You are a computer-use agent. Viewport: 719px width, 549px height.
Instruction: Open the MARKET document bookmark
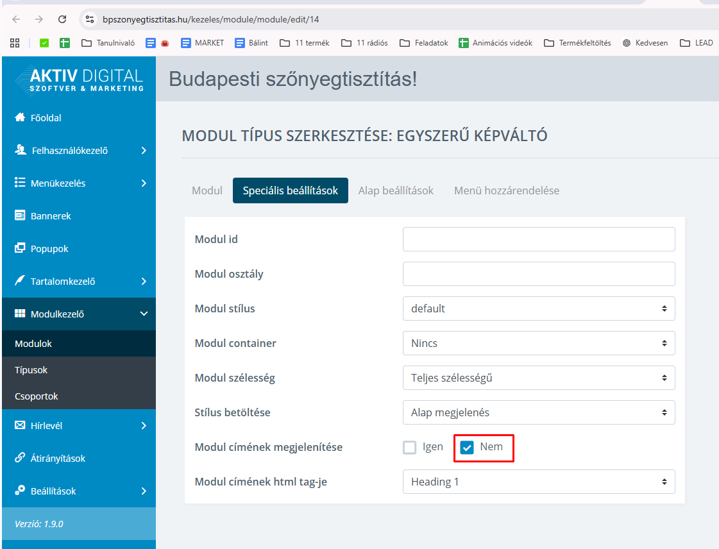(202, 43)
